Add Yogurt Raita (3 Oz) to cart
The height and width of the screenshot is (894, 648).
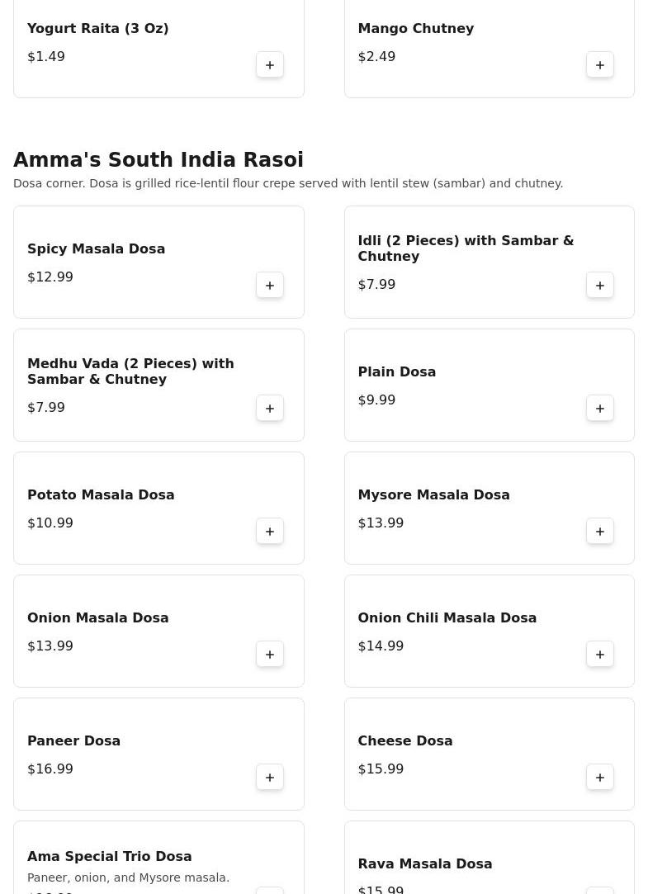270,65
